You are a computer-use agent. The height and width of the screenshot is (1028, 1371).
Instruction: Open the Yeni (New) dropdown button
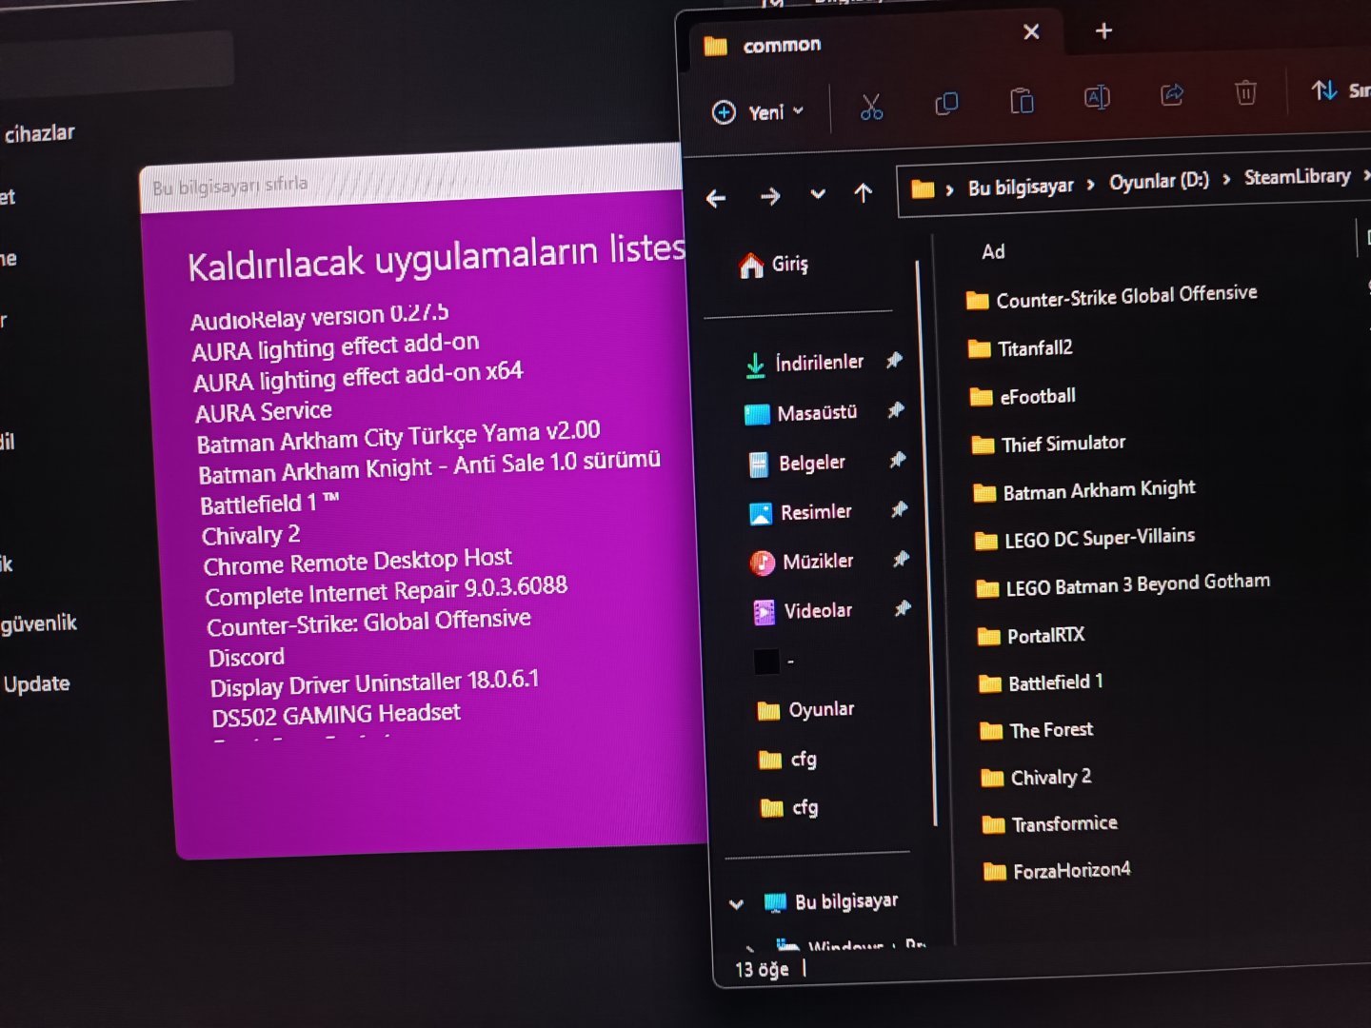pyautogui.click(x=759, y=112)
